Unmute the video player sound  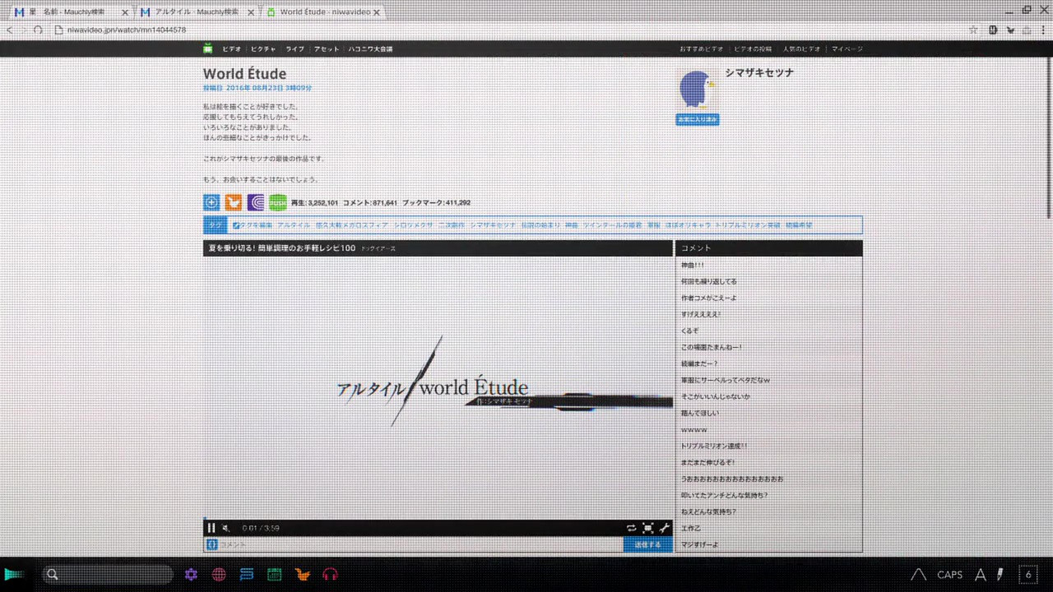[225, 528]
